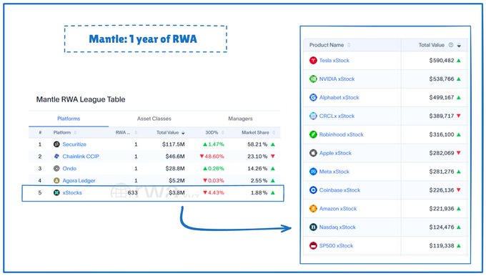This screenshot has width=486, height=276.
Task: Click the Ondo platform logo icon
Action: click(56, 169)
